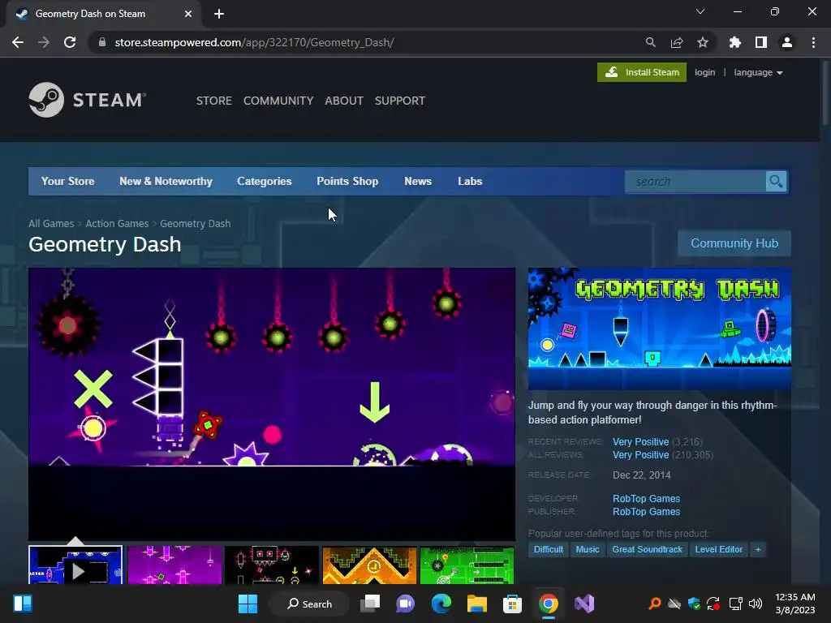Select the Music tag
831x623 pixels.
[x=588, y=549]
